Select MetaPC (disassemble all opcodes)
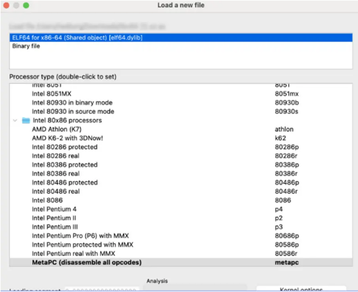Image resolution: width=358 pixels, height=292 pixels. [181, 262]
